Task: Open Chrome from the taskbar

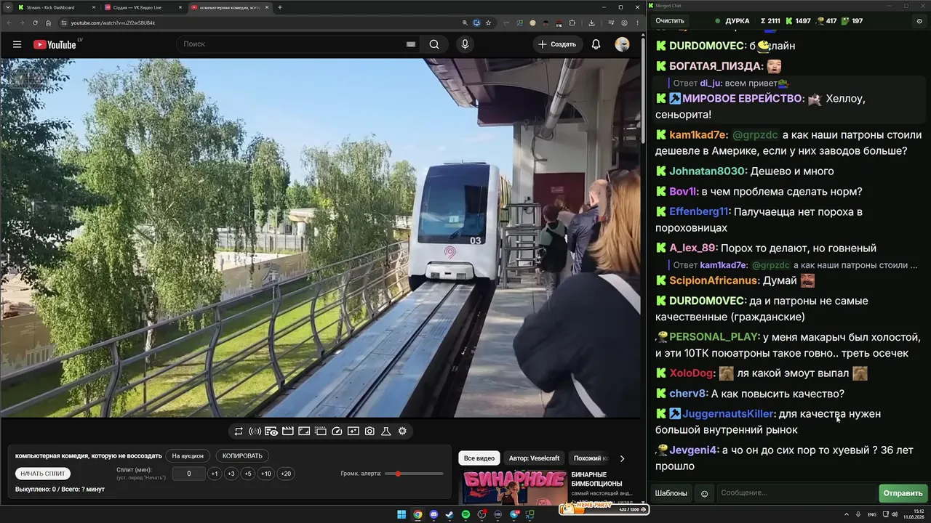Action: point(417,515)
